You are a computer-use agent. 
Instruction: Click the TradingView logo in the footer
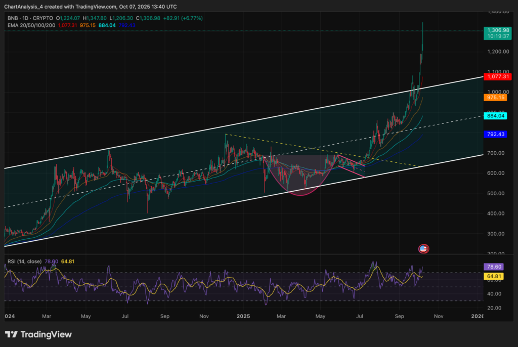38,334
